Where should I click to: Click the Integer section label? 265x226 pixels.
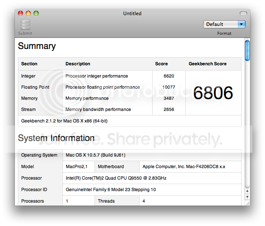pos(28,76)
